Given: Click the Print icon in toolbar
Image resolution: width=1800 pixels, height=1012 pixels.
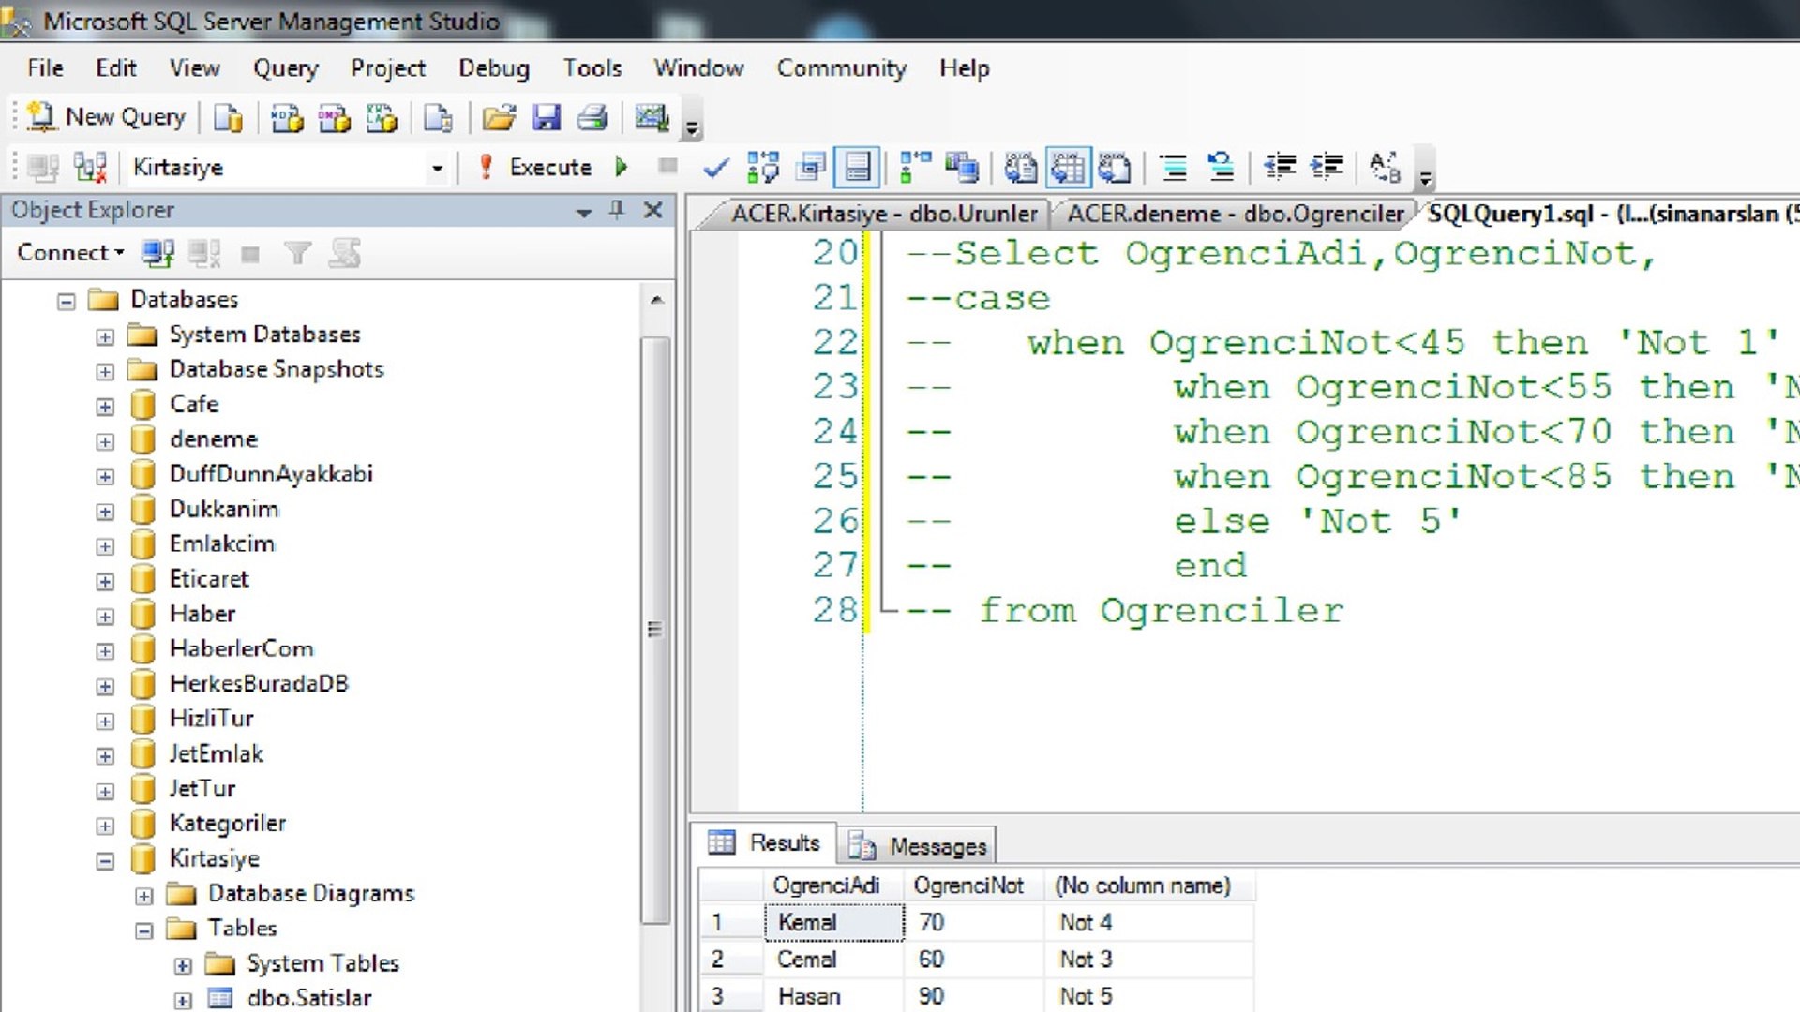Looking at the screenshot, I should point(592,117).
